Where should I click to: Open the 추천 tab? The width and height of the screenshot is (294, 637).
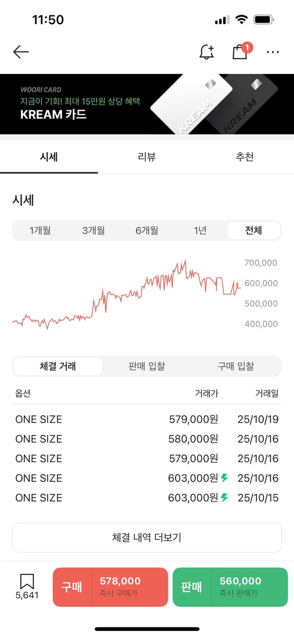pyautogui.click(x=245, y=157)
